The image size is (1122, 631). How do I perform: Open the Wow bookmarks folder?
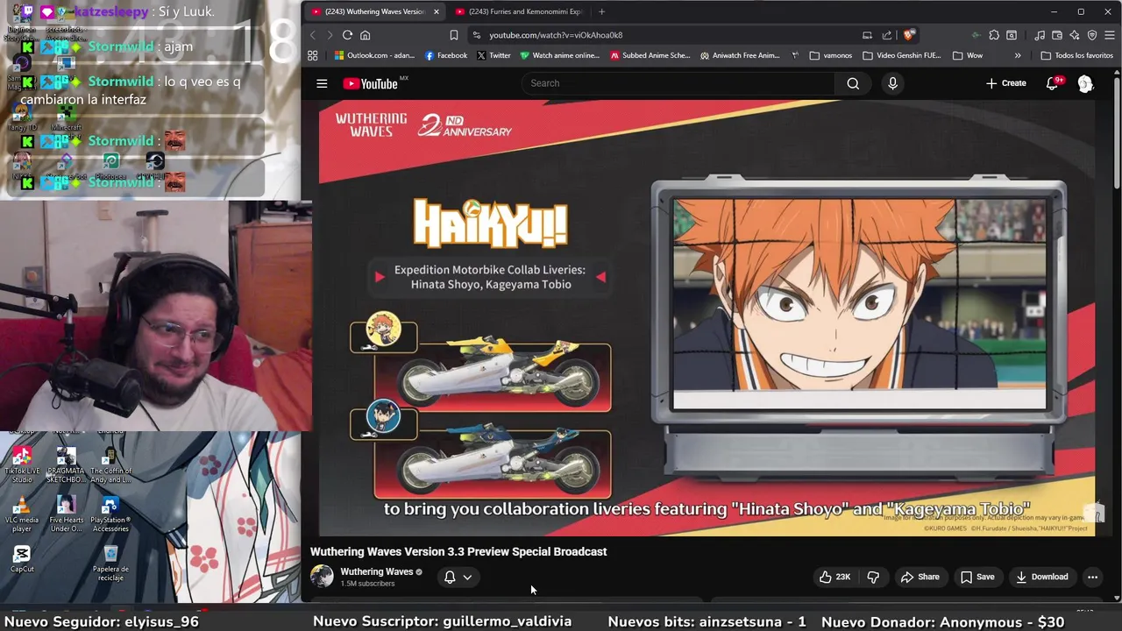[x=967, y=55]
